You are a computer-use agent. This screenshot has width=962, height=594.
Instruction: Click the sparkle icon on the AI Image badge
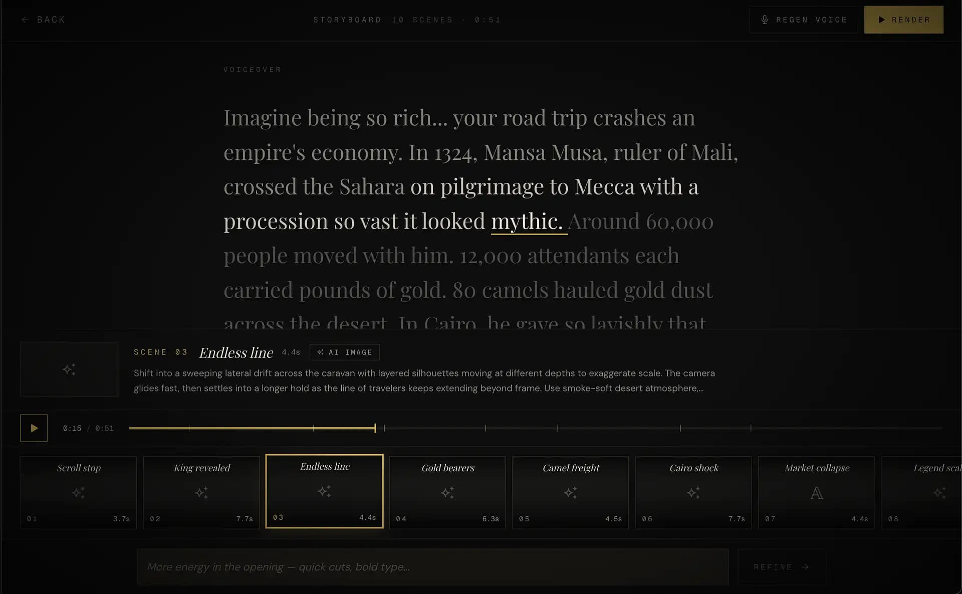coord(320,352)
